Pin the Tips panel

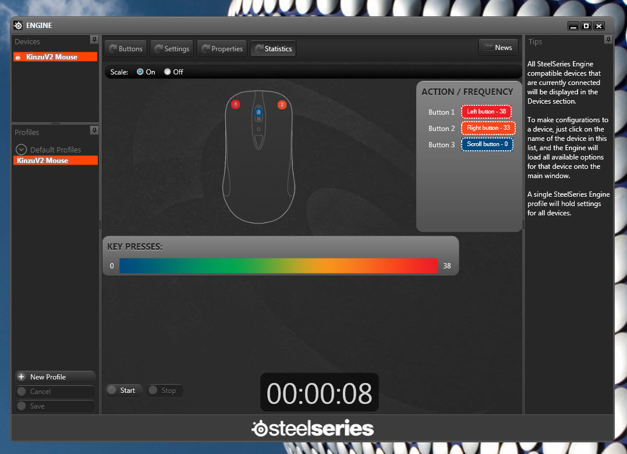click(608, 40)
